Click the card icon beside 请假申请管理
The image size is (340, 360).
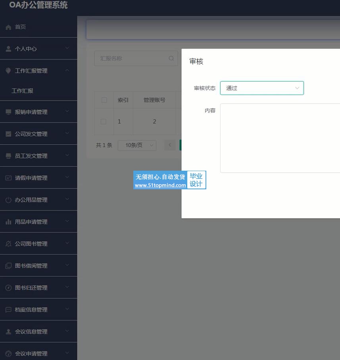[8, 178]
